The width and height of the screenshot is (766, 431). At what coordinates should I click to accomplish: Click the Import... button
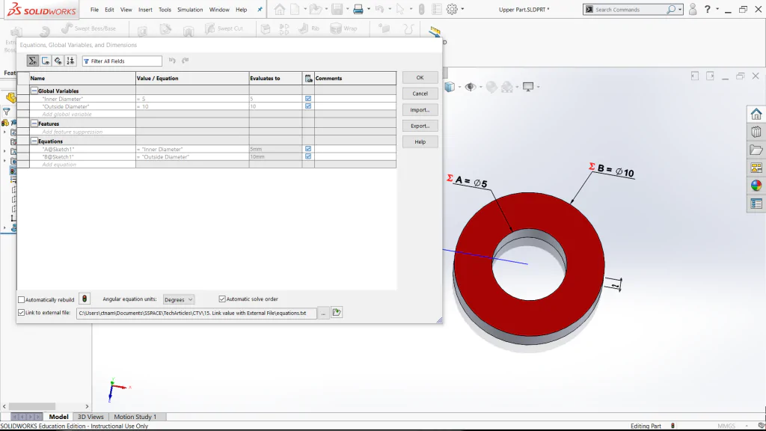(420, 110)
